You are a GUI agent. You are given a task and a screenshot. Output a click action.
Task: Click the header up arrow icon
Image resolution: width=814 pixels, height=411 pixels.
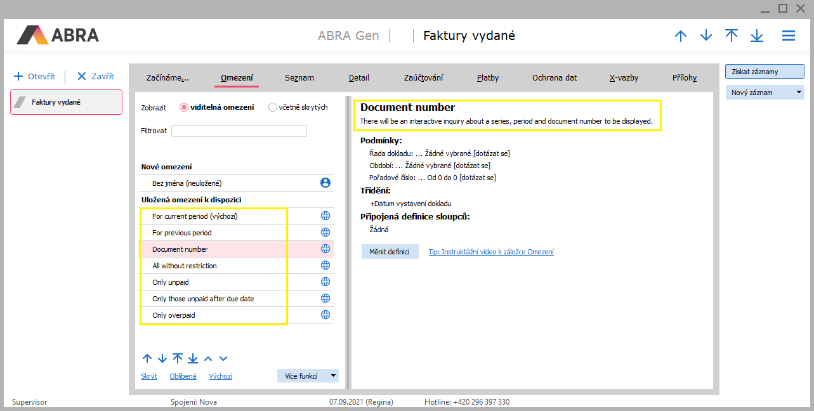coord(681,36)
